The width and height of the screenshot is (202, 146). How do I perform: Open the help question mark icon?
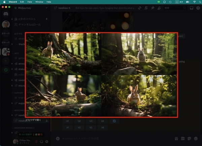pos(198,8)
